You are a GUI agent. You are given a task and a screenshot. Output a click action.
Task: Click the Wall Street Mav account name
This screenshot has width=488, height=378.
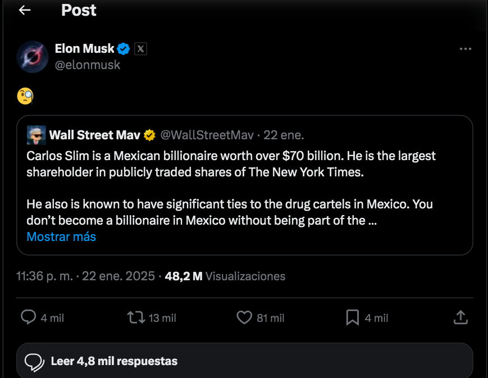pyautogui.click(x=95, y=135)
